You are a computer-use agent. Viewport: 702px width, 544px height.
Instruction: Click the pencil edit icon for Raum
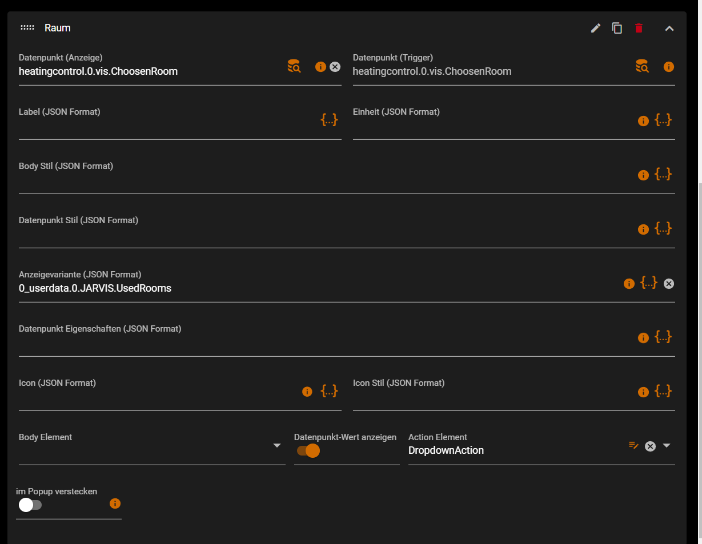click(x=596, y=28)
